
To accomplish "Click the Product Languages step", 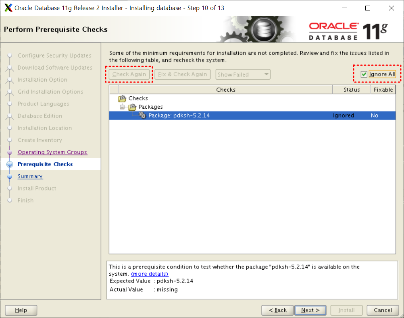I will [x=43, y=104].
